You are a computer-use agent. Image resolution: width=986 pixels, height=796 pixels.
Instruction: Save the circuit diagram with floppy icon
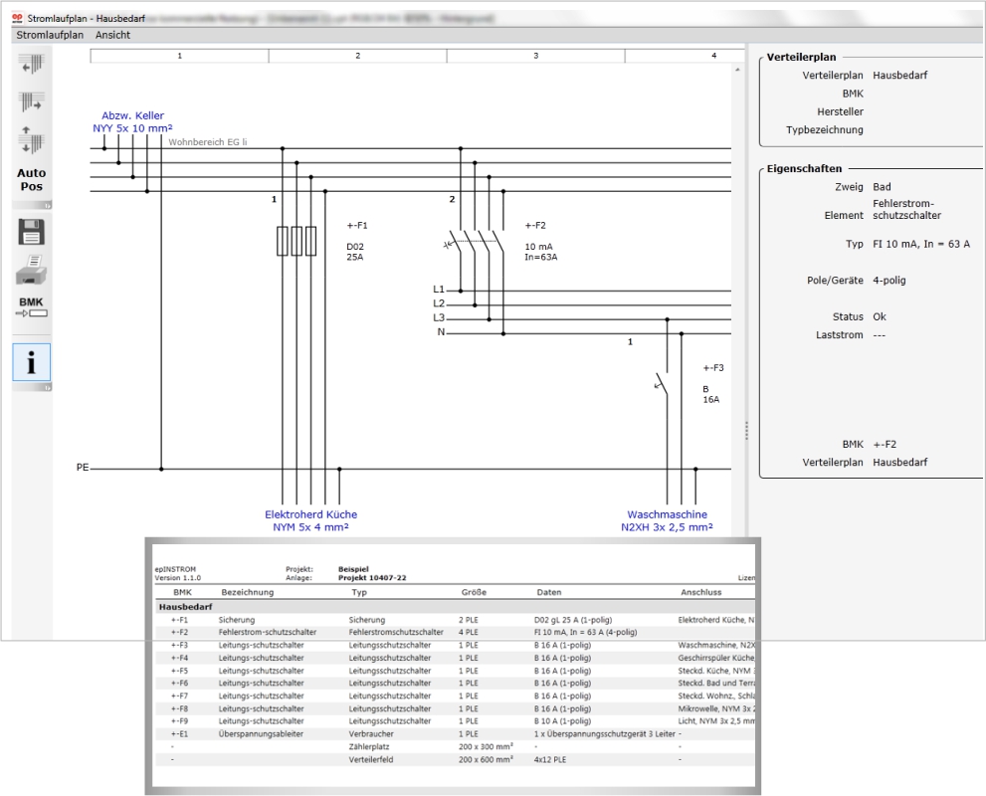click(x=32, y=232)
